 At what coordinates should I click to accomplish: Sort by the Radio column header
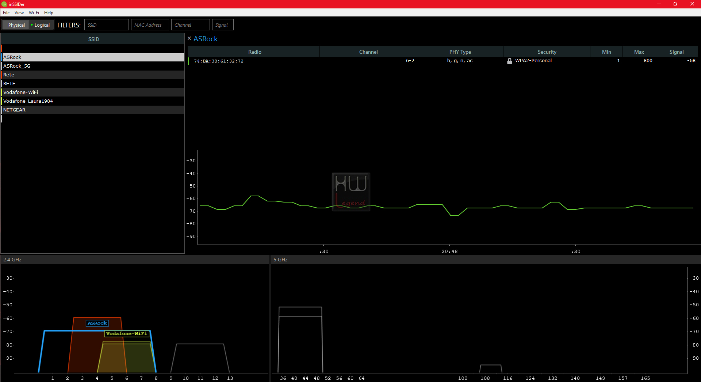pos(254,52)
